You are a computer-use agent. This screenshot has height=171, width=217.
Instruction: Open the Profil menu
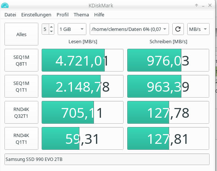(63, 15)
